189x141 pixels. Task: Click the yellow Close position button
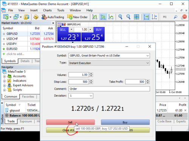(98, 130)
